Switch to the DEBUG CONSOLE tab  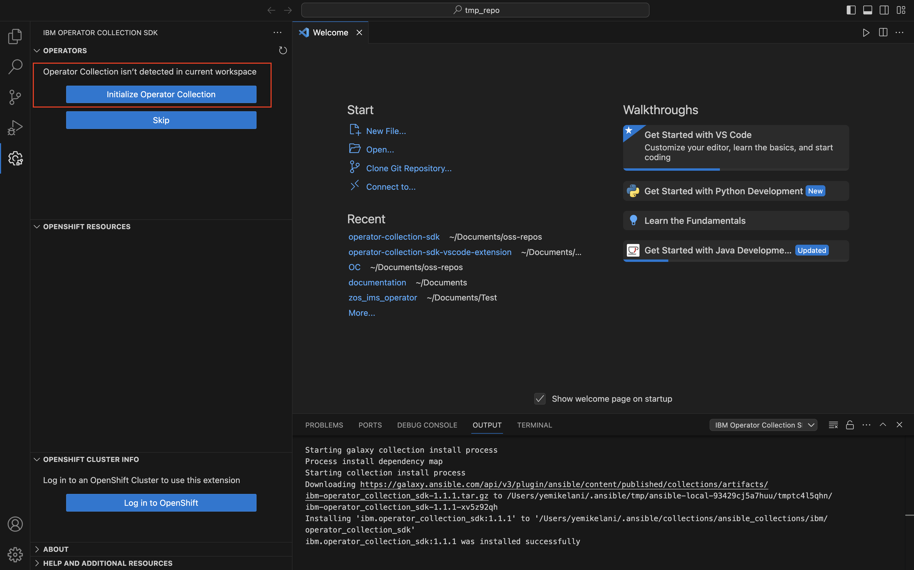[x=427, y=425]
